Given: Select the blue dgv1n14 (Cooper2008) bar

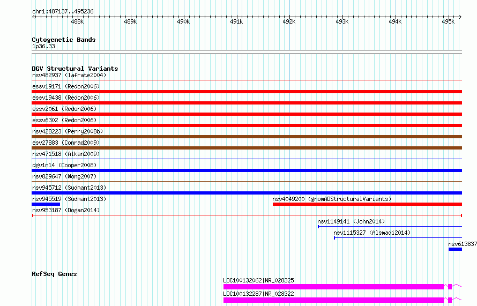Looking at the screenshot, I should pyautogui.click(x=247, y=170).
